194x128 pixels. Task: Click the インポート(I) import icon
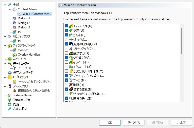point(71,62)
